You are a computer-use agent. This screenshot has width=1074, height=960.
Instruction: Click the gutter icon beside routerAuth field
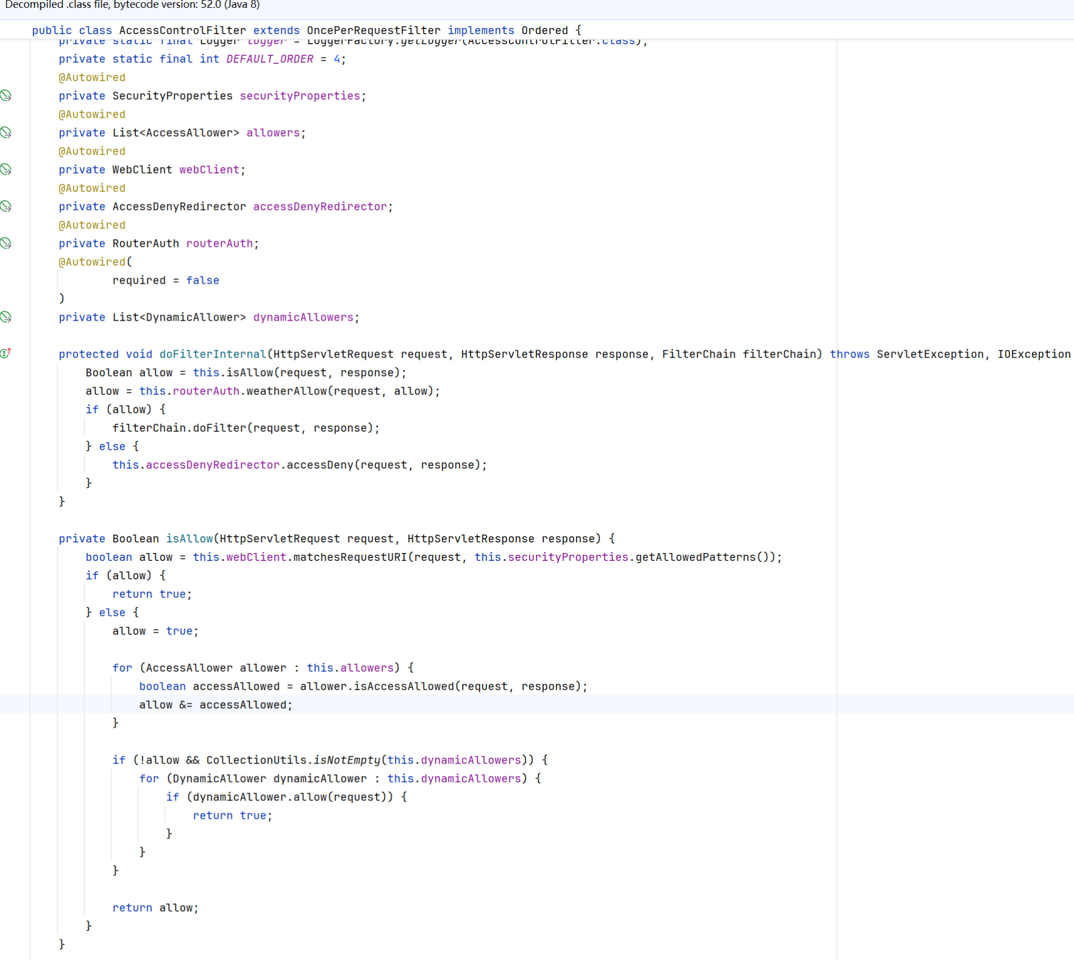coord(6,243)
